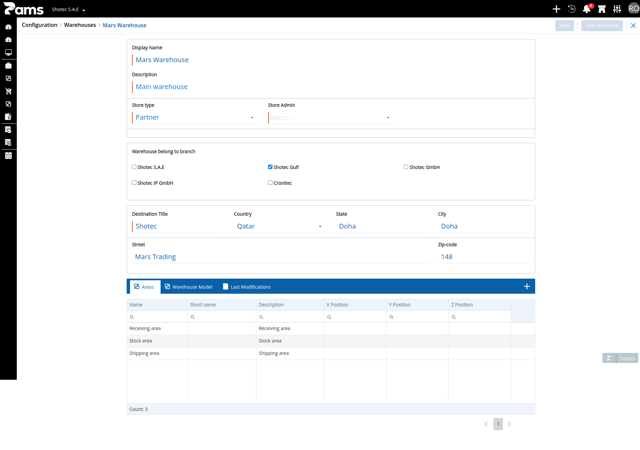Go to Configuration breadcrumb
640x450 pixels.
(x=40, y=25)
